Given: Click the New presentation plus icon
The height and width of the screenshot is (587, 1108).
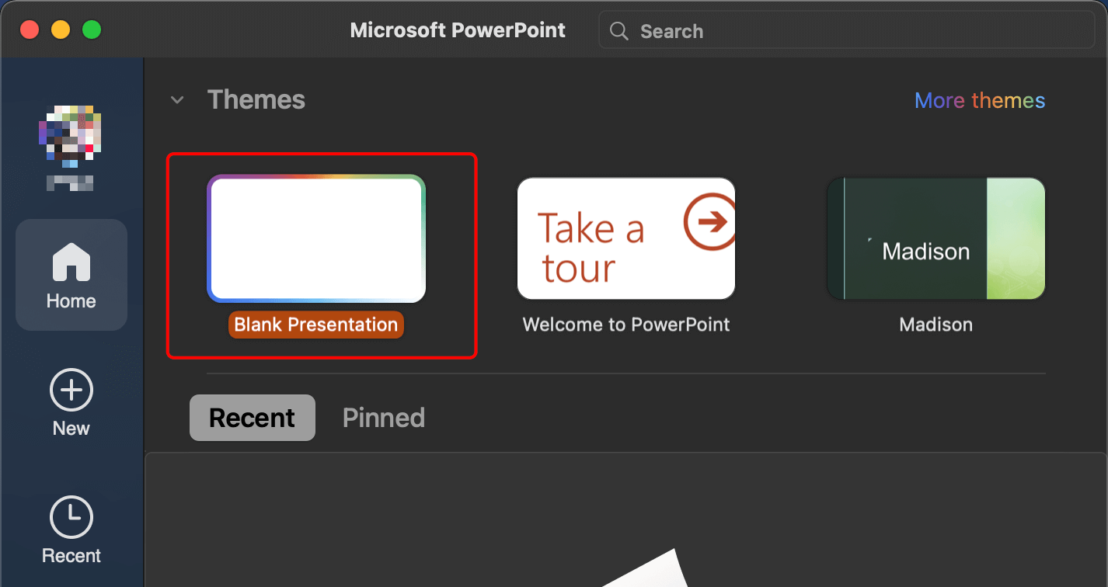Looking at the screenshot, I should coord(71,390).
